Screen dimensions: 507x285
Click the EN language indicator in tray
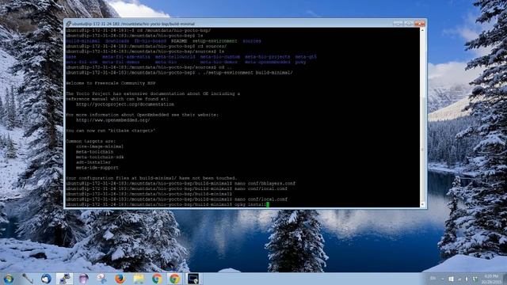(x=433, y=278)
